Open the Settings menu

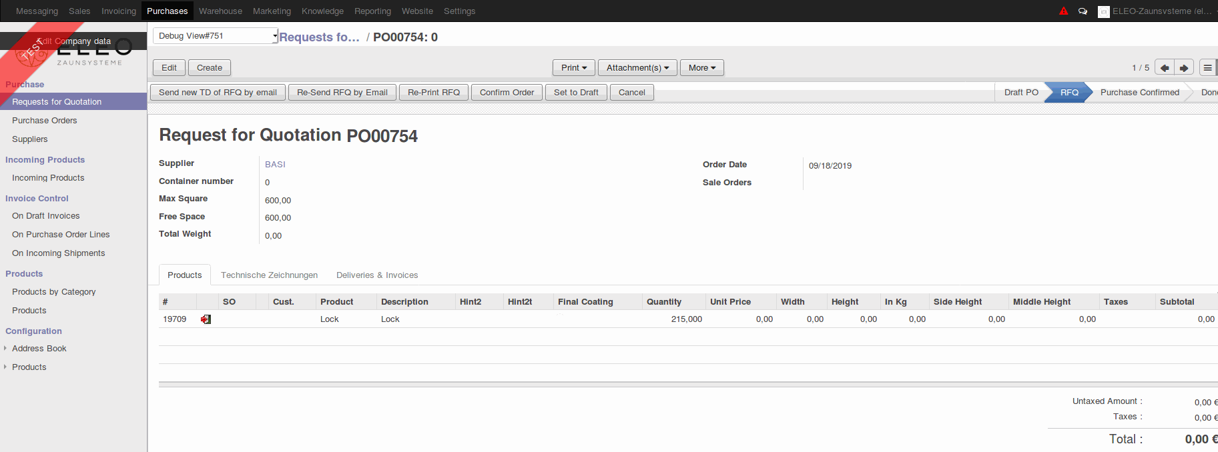[459, 11]
